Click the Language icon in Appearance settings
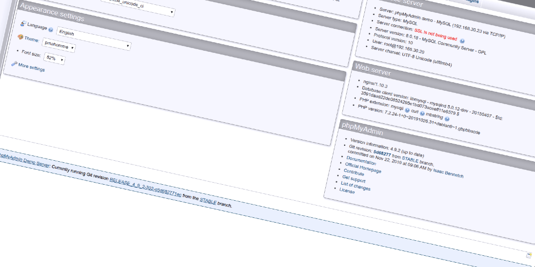Screen dimensions: 535x267 22,25
